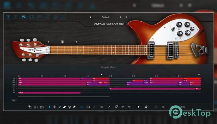
Task: Open the edit menu icon with pencil
Action: tap(42, 107)
